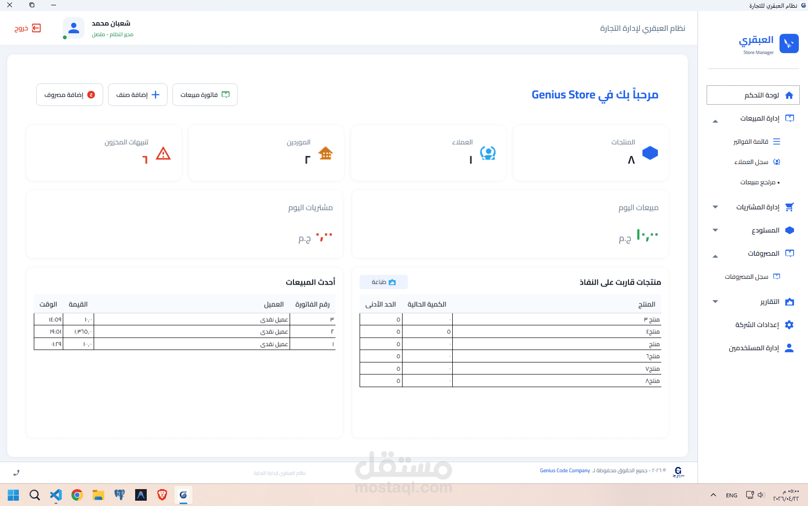
Task: Select sale row with time ١٤:٥٩
Action: 184,319
